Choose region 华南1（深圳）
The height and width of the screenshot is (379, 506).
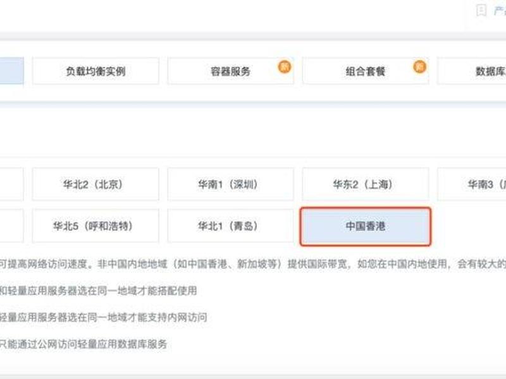pyautogui.click(x=230, y=184)
